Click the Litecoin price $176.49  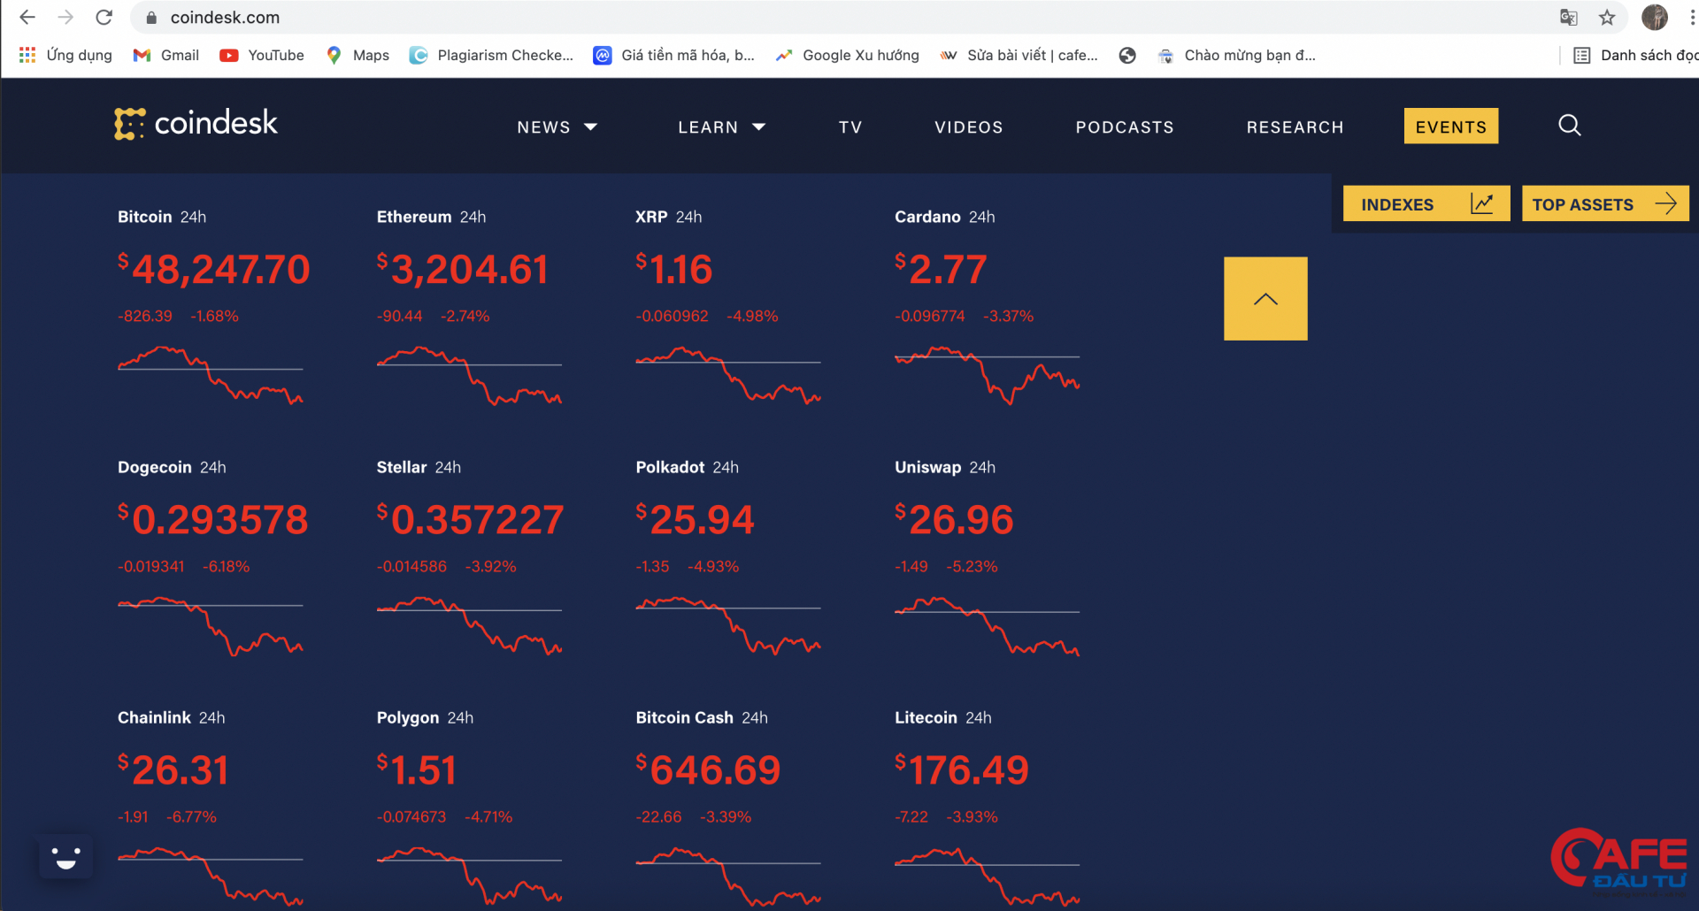[962, 769]
